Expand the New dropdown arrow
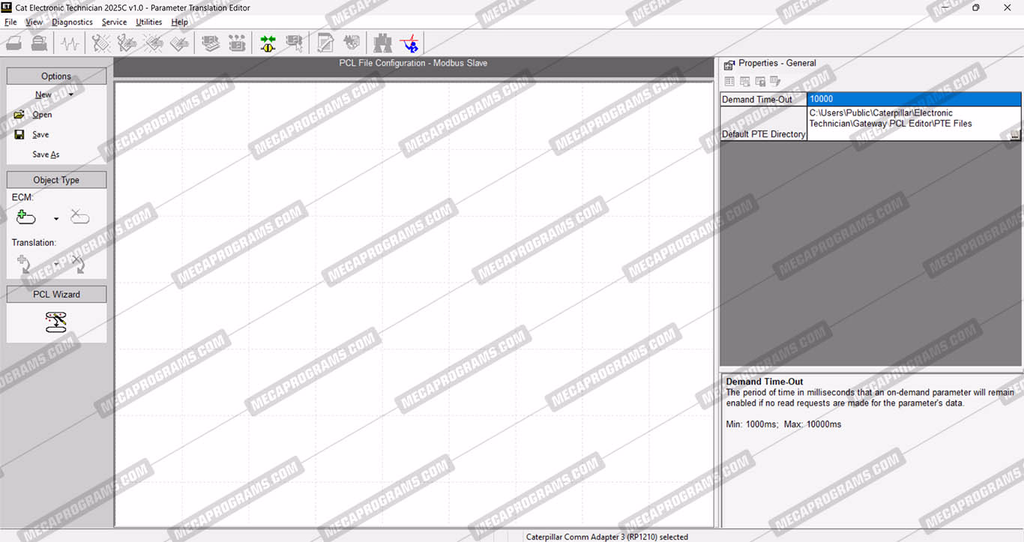1024x542 pixels. [x=71, y=95]
